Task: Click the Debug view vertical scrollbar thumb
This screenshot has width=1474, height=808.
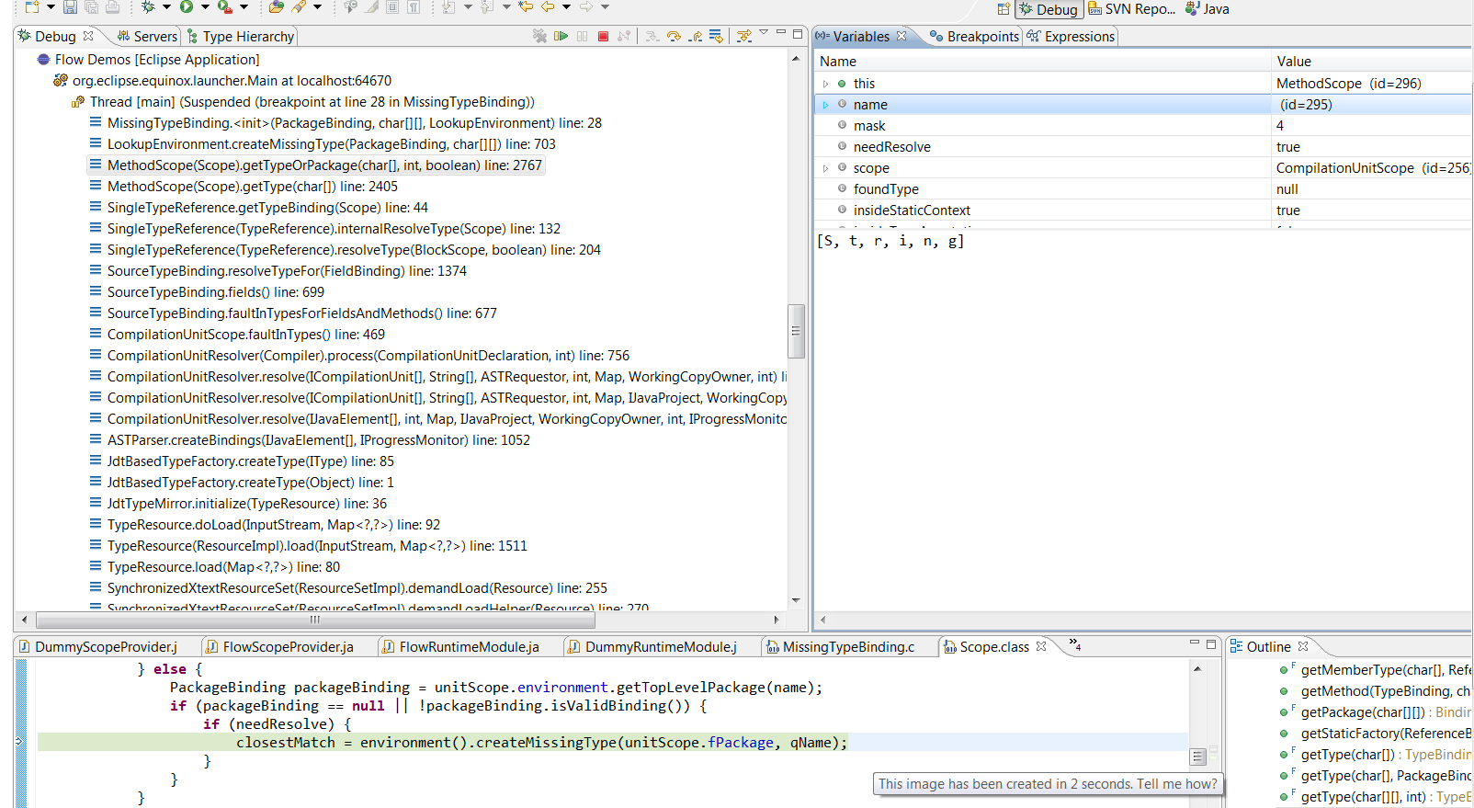Action: (x=796, y=331)
